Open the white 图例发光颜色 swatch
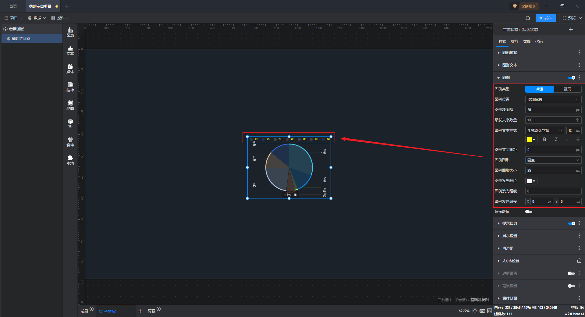Image resolution: width=585 pixels, height=317 pixels. [531, 181]
